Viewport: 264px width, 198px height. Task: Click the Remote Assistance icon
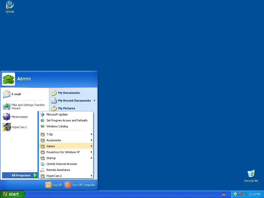(43, 170)
